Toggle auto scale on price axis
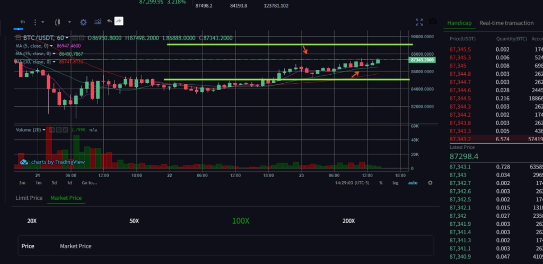Viewport: 543px width, 264px height. click(x=412, y=183)
